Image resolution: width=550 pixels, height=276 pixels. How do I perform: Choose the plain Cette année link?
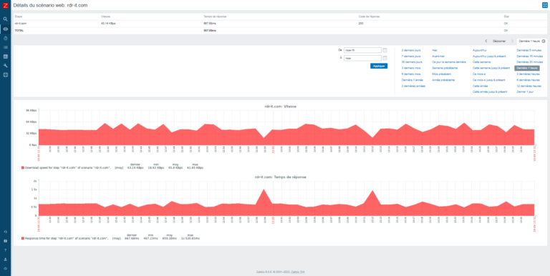tap(481, 86)
